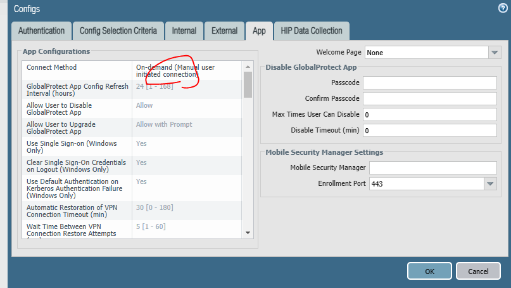The height and width of the screenshot is (288, 511).
Task: Click the Allow with Prompt upgrade value
Action: tap(164, 124)
